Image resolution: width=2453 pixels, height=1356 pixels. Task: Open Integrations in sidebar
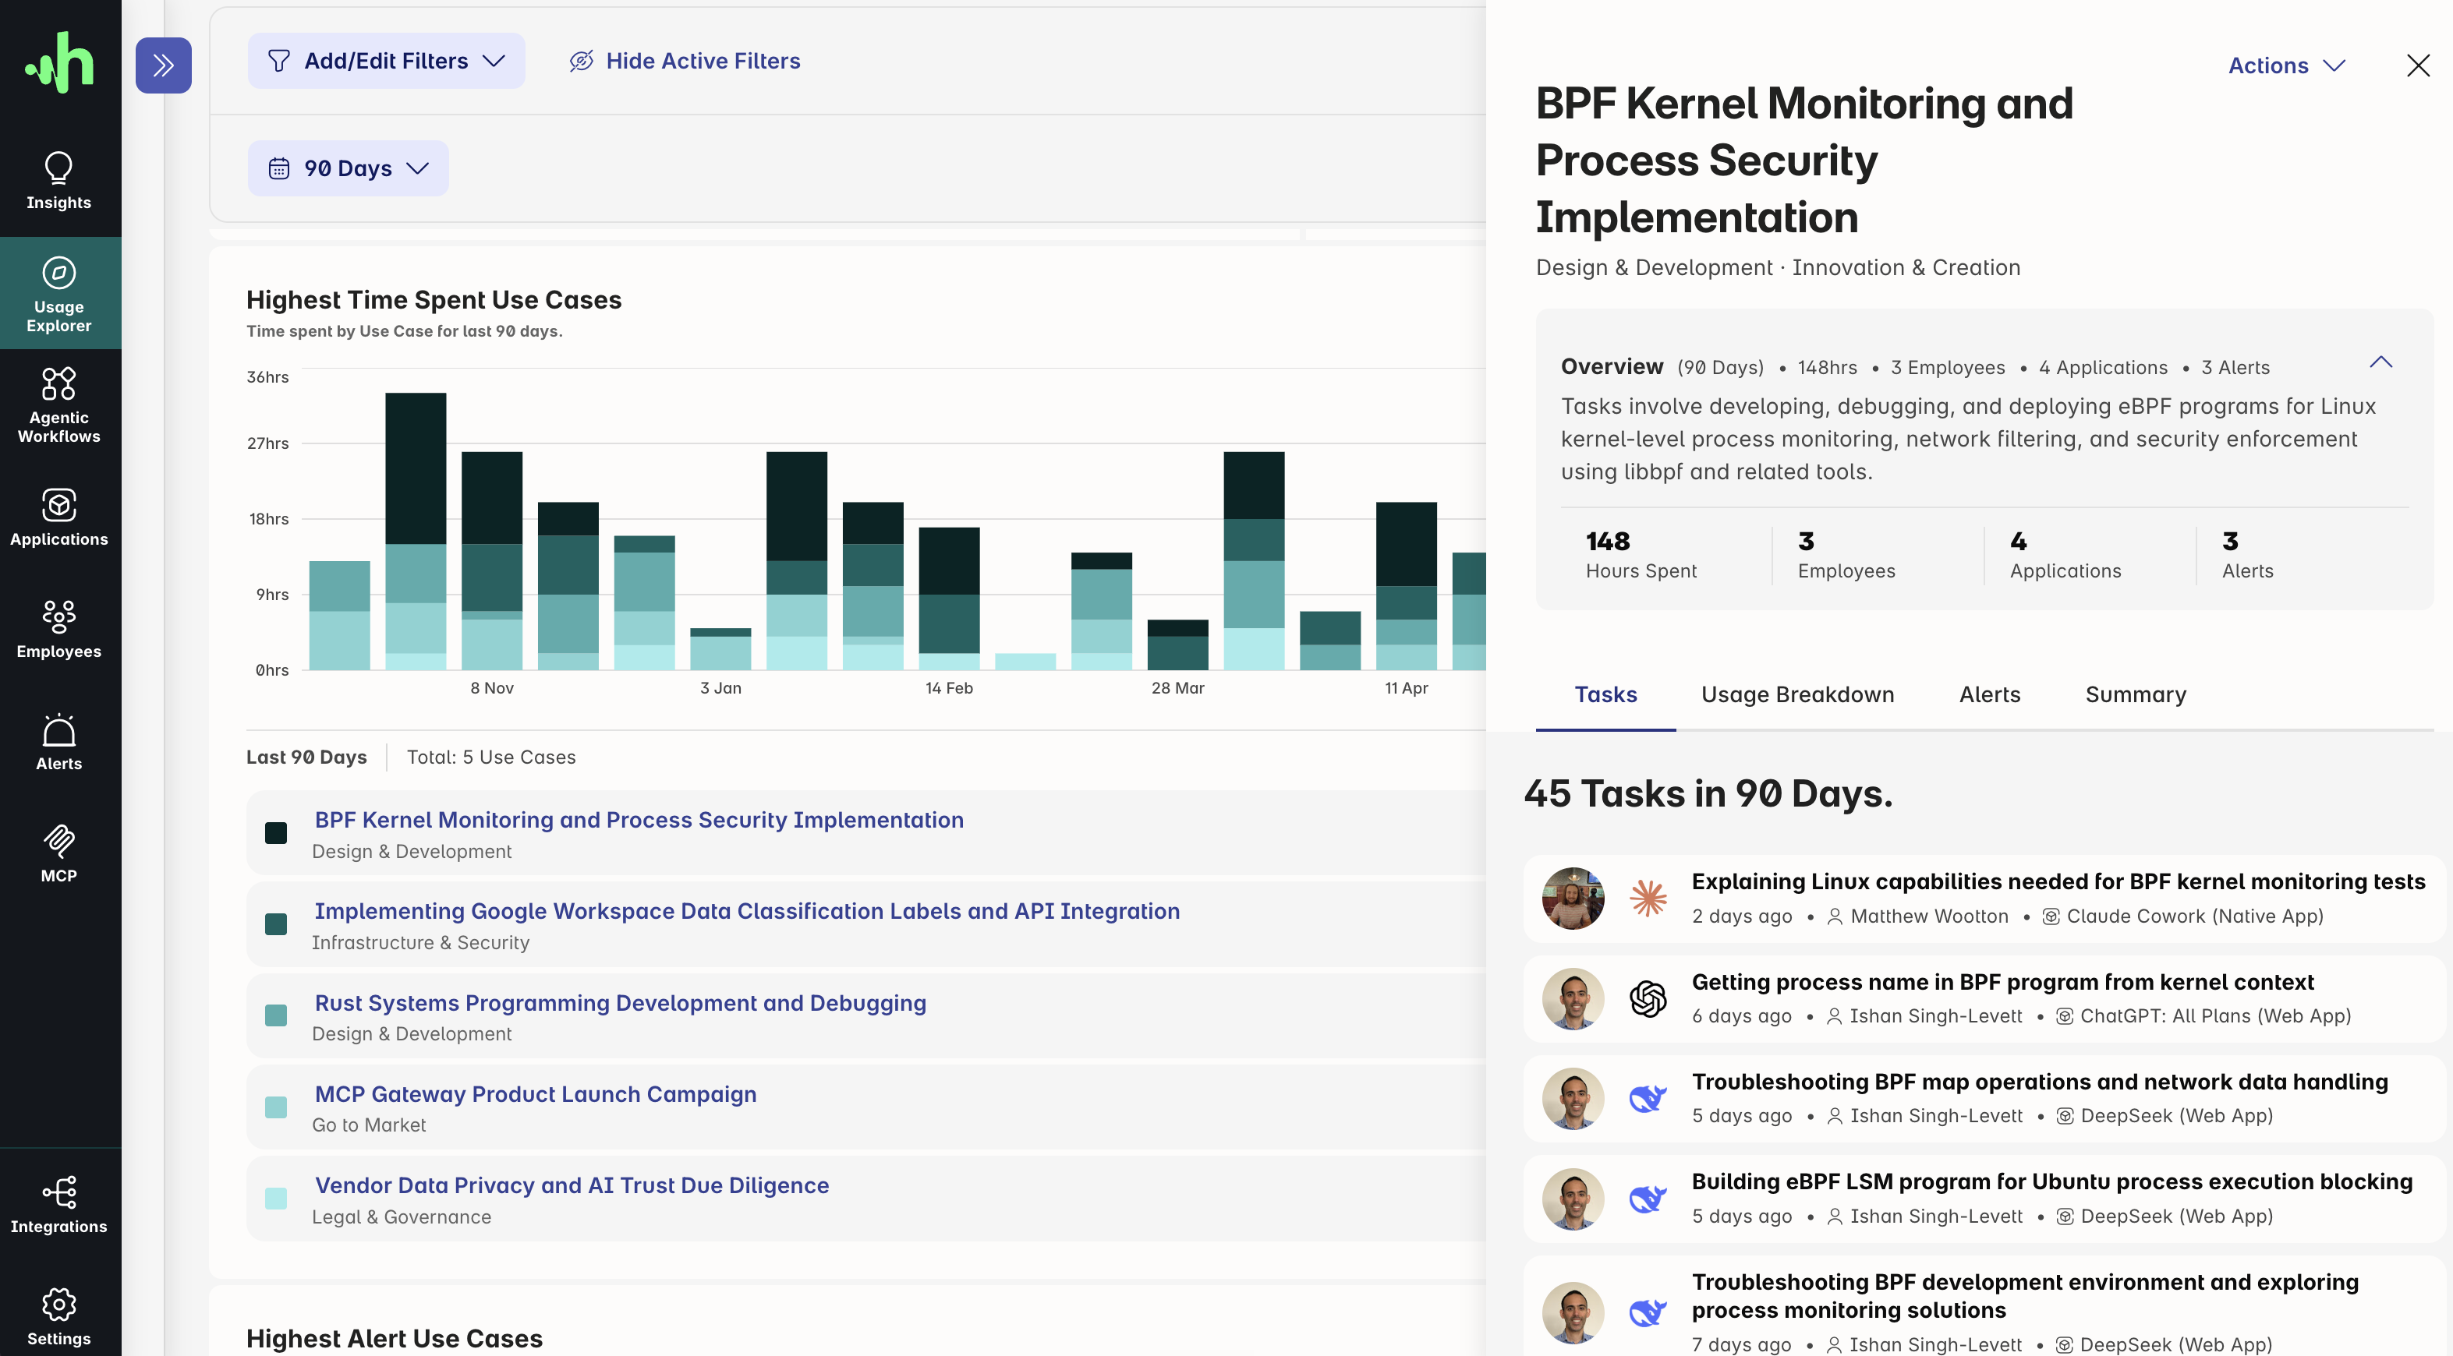(x=59, y=1204)
